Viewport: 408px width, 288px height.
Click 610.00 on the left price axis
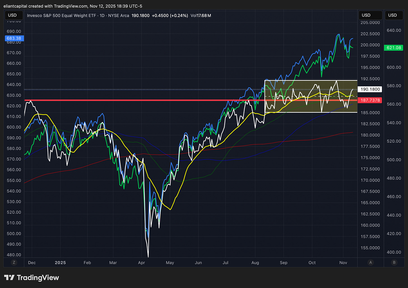pyautogui.click(x=14, y=116)
